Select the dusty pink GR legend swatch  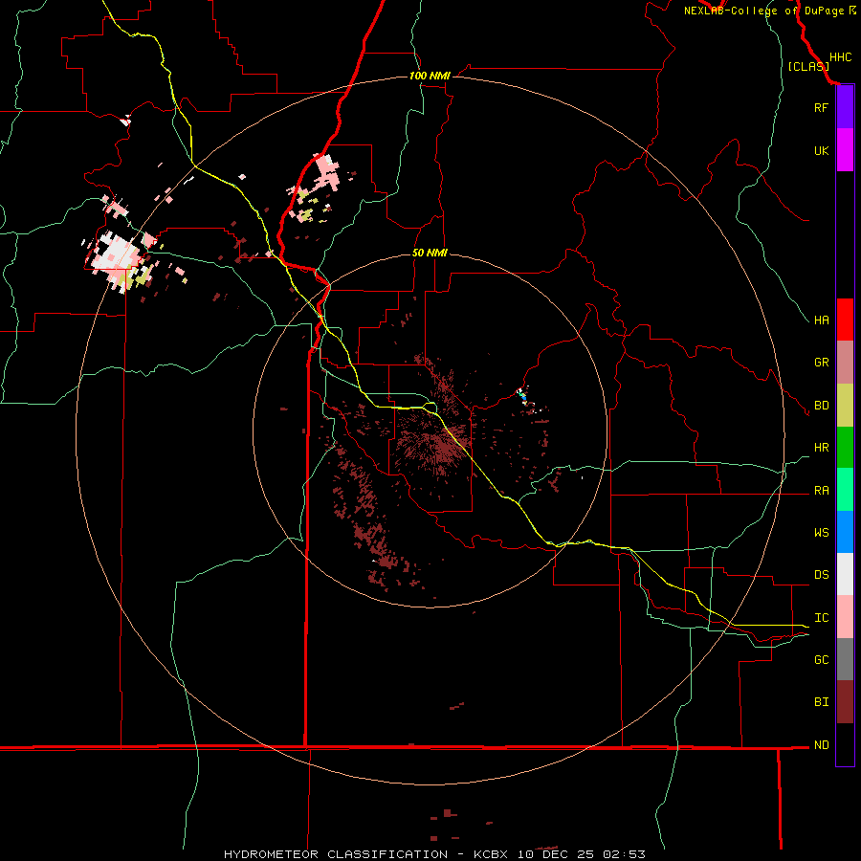pyautogui.click(x=845, y=363)
